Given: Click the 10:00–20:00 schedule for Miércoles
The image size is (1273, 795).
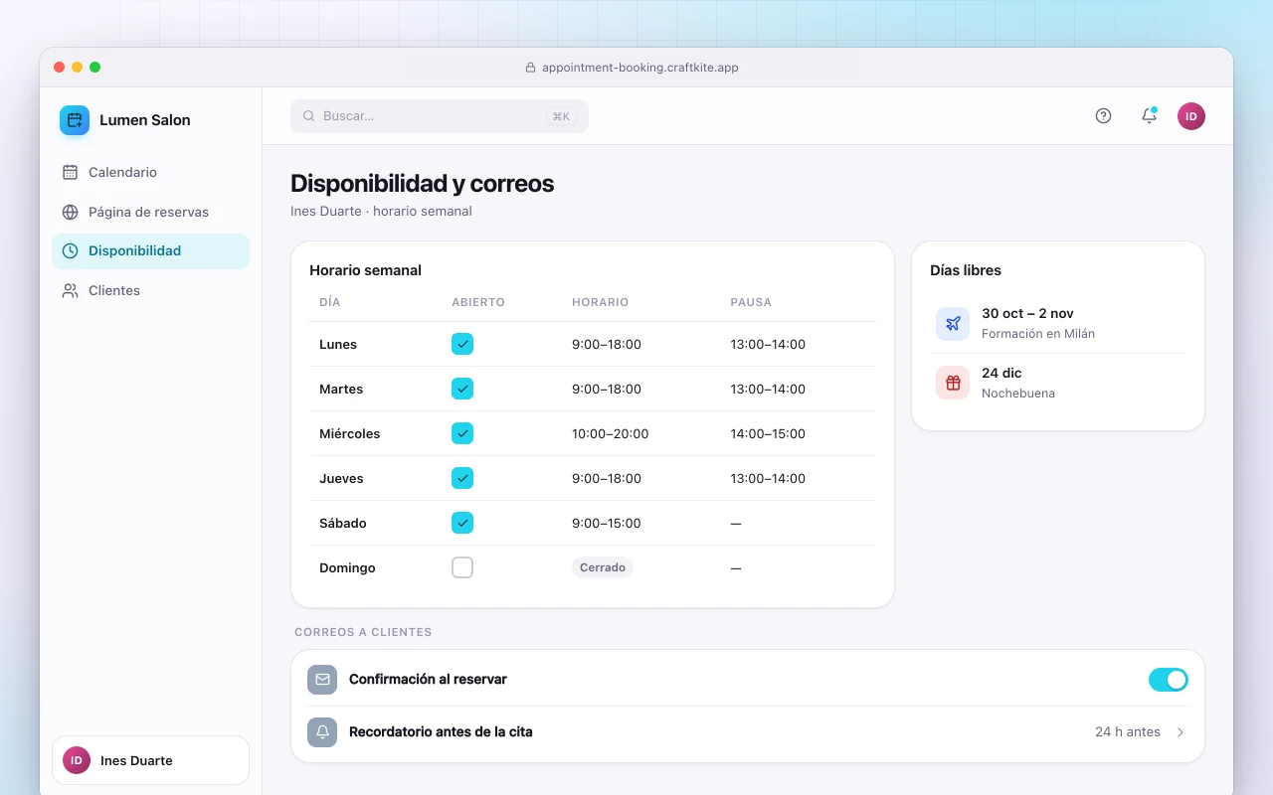Looking at the screenshot, I should pos(611,434).
